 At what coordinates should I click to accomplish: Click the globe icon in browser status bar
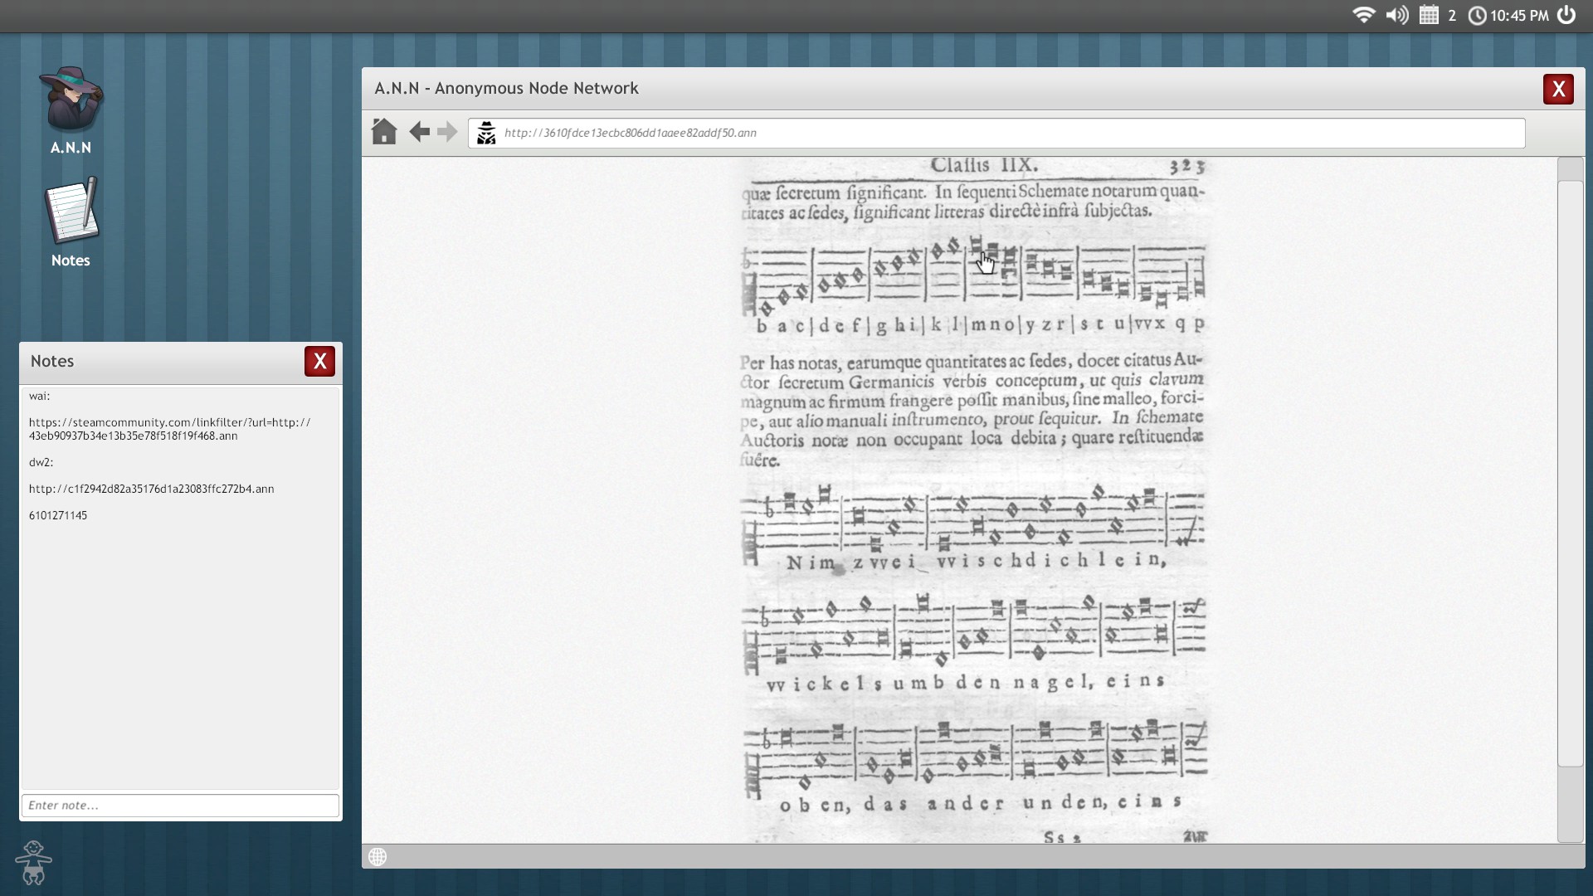pos(378,856)
